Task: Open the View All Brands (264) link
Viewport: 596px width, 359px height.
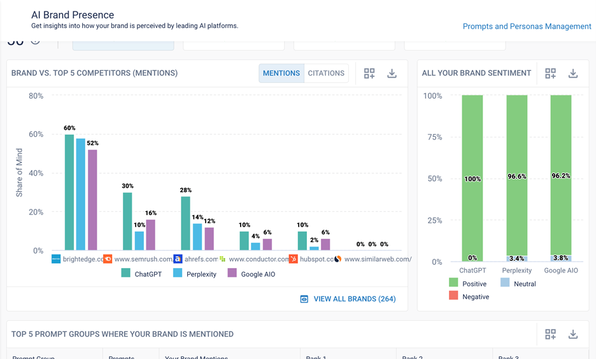Action: [x=355, y=299]
